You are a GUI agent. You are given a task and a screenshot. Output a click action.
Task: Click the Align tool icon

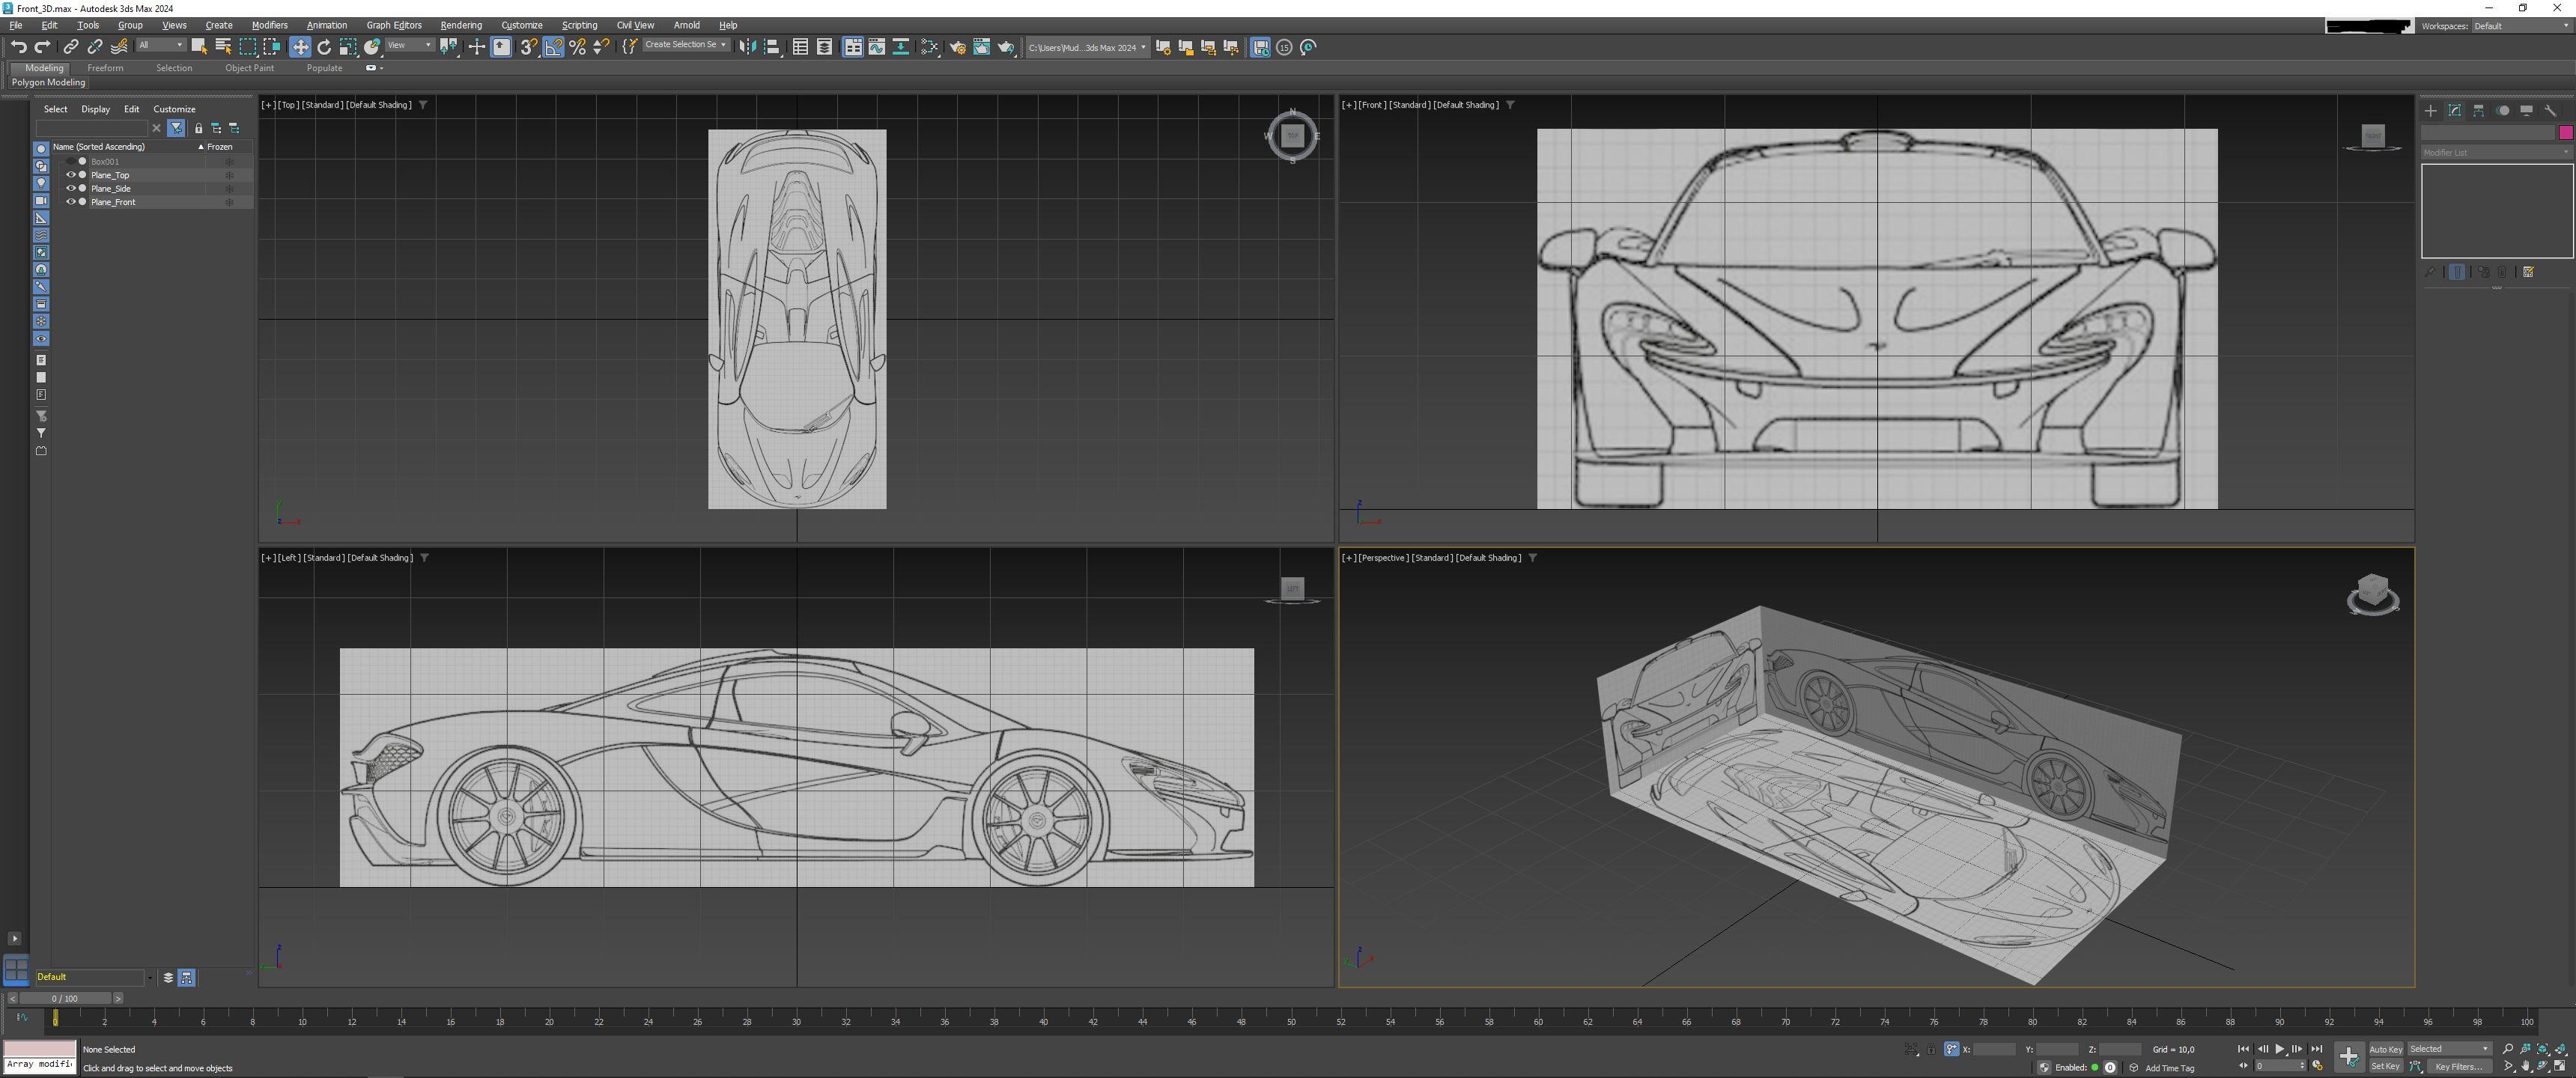pyautogui.click(x=771, y=47)
